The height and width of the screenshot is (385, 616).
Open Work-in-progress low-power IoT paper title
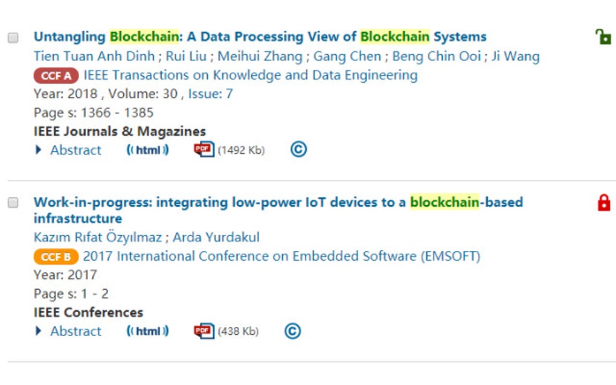(278, 202)
